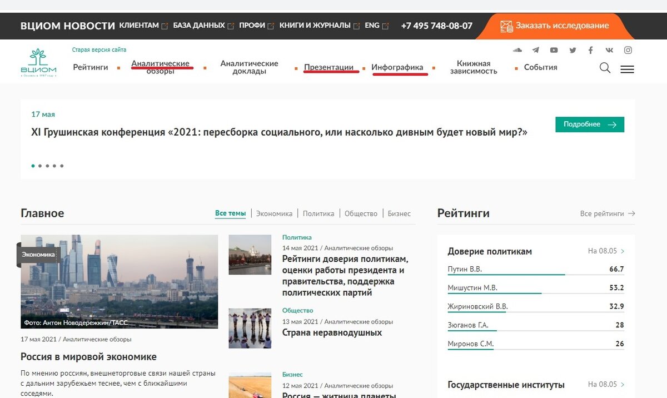
Task: Go to fifth carousel slide dot
Action: [62, 166]
